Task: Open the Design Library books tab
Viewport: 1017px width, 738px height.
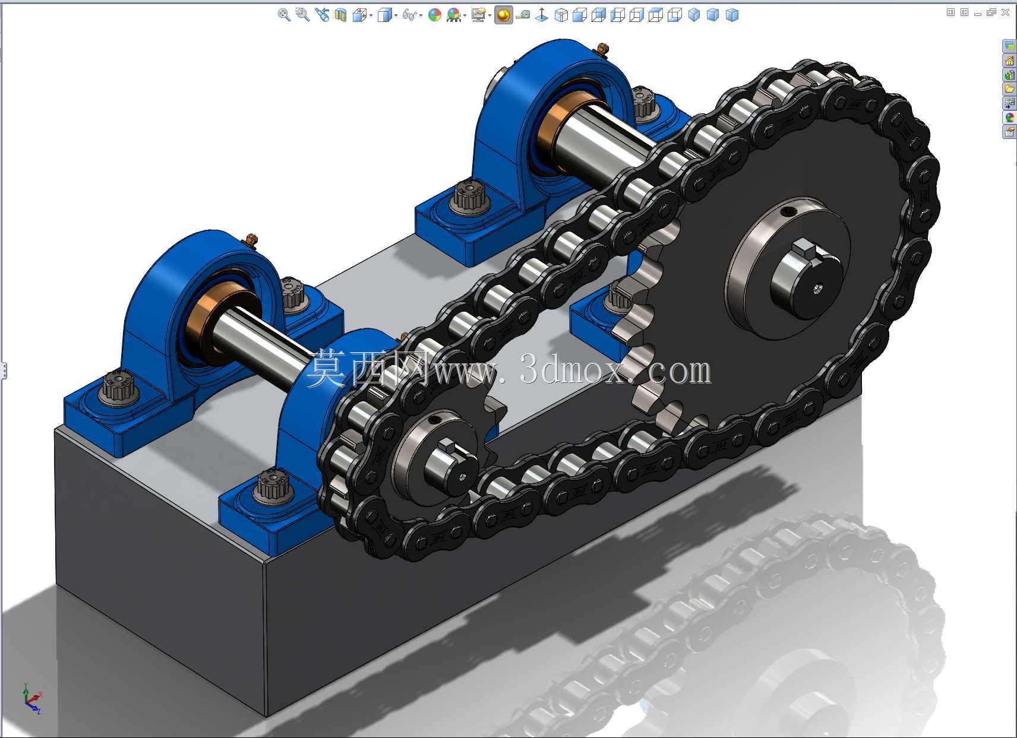Action: pos(1009,75)
